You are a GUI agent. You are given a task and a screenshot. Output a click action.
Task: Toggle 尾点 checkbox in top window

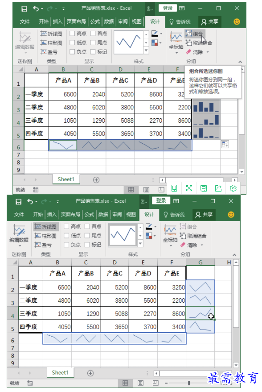click(x=93, y=42)
